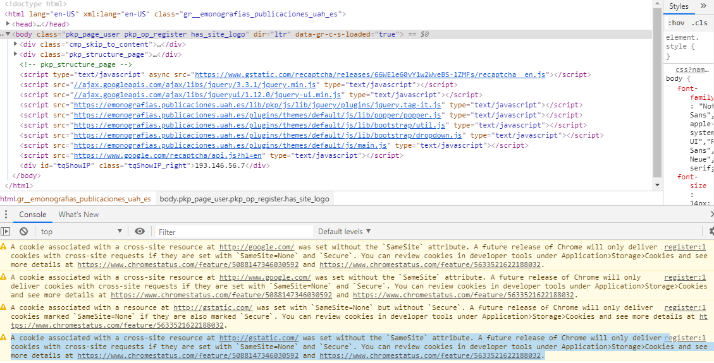Image resolution: width=714 pixels, height=363 pixels.
Task: Create a live expression with eye icon
Action: [x=140, y=231]
